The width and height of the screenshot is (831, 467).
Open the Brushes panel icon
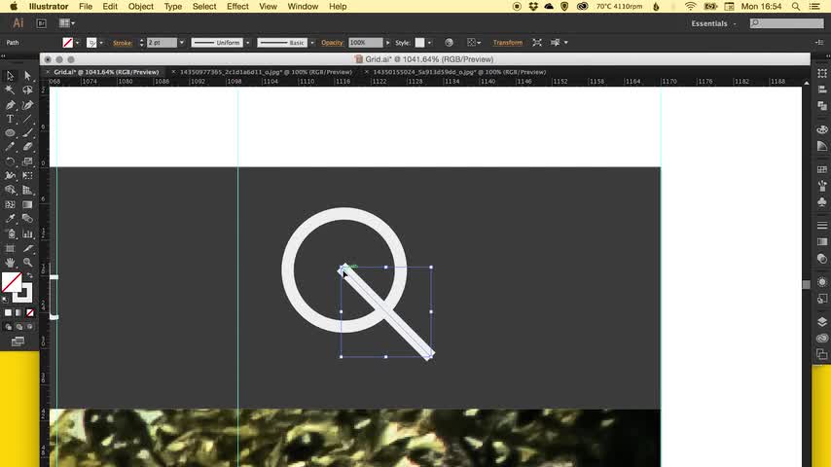822,186
